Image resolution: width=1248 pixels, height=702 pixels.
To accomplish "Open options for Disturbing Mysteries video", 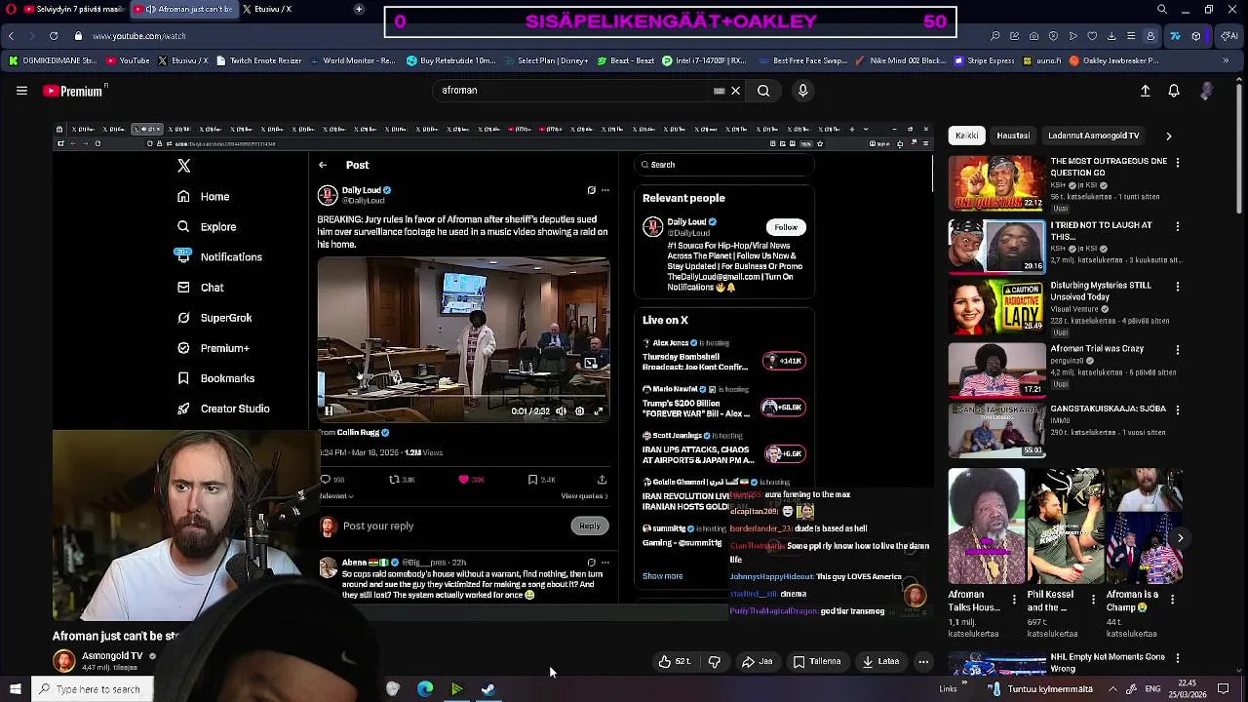I will click(1178, 287).
